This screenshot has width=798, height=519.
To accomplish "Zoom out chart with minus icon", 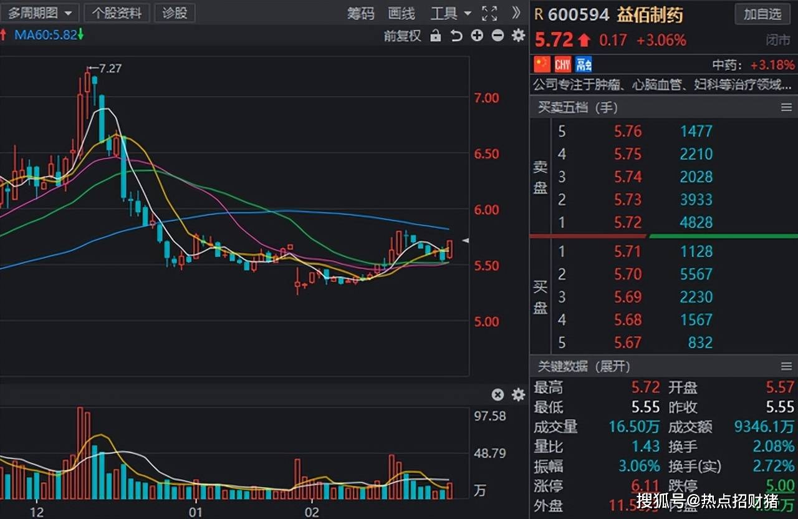I will (x=498, y=36).
